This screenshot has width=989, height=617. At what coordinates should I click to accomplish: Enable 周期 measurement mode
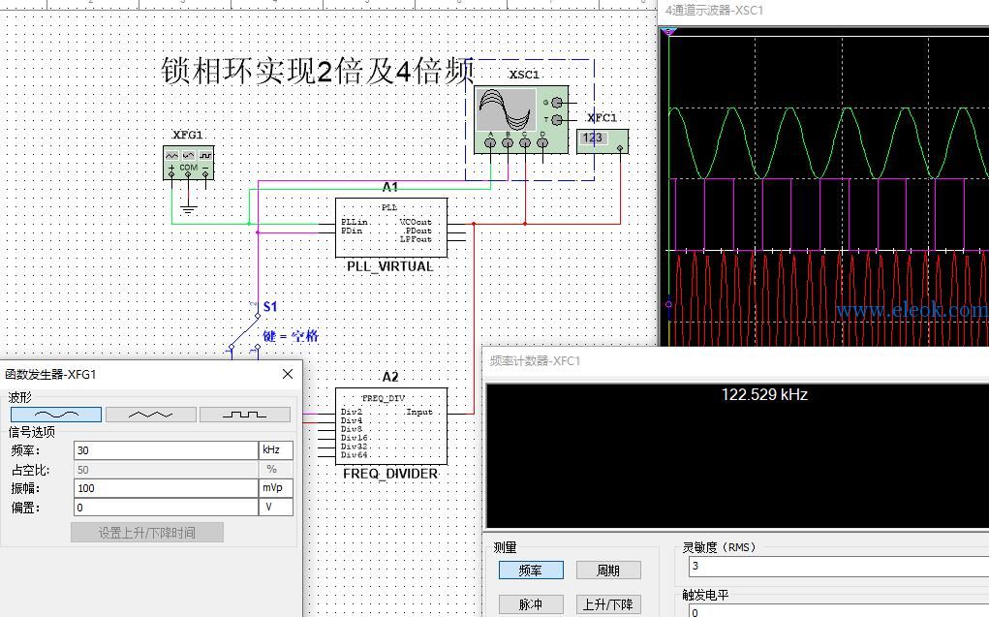pos(608,571)
